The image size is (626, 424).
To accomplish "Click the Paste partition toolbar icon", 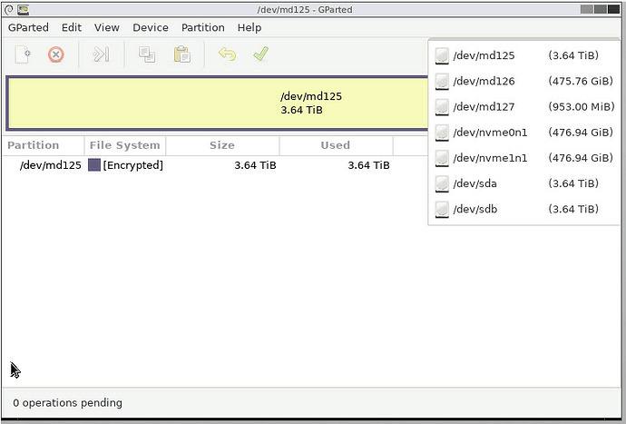I will pyautogui.click(x=182, y=54).
